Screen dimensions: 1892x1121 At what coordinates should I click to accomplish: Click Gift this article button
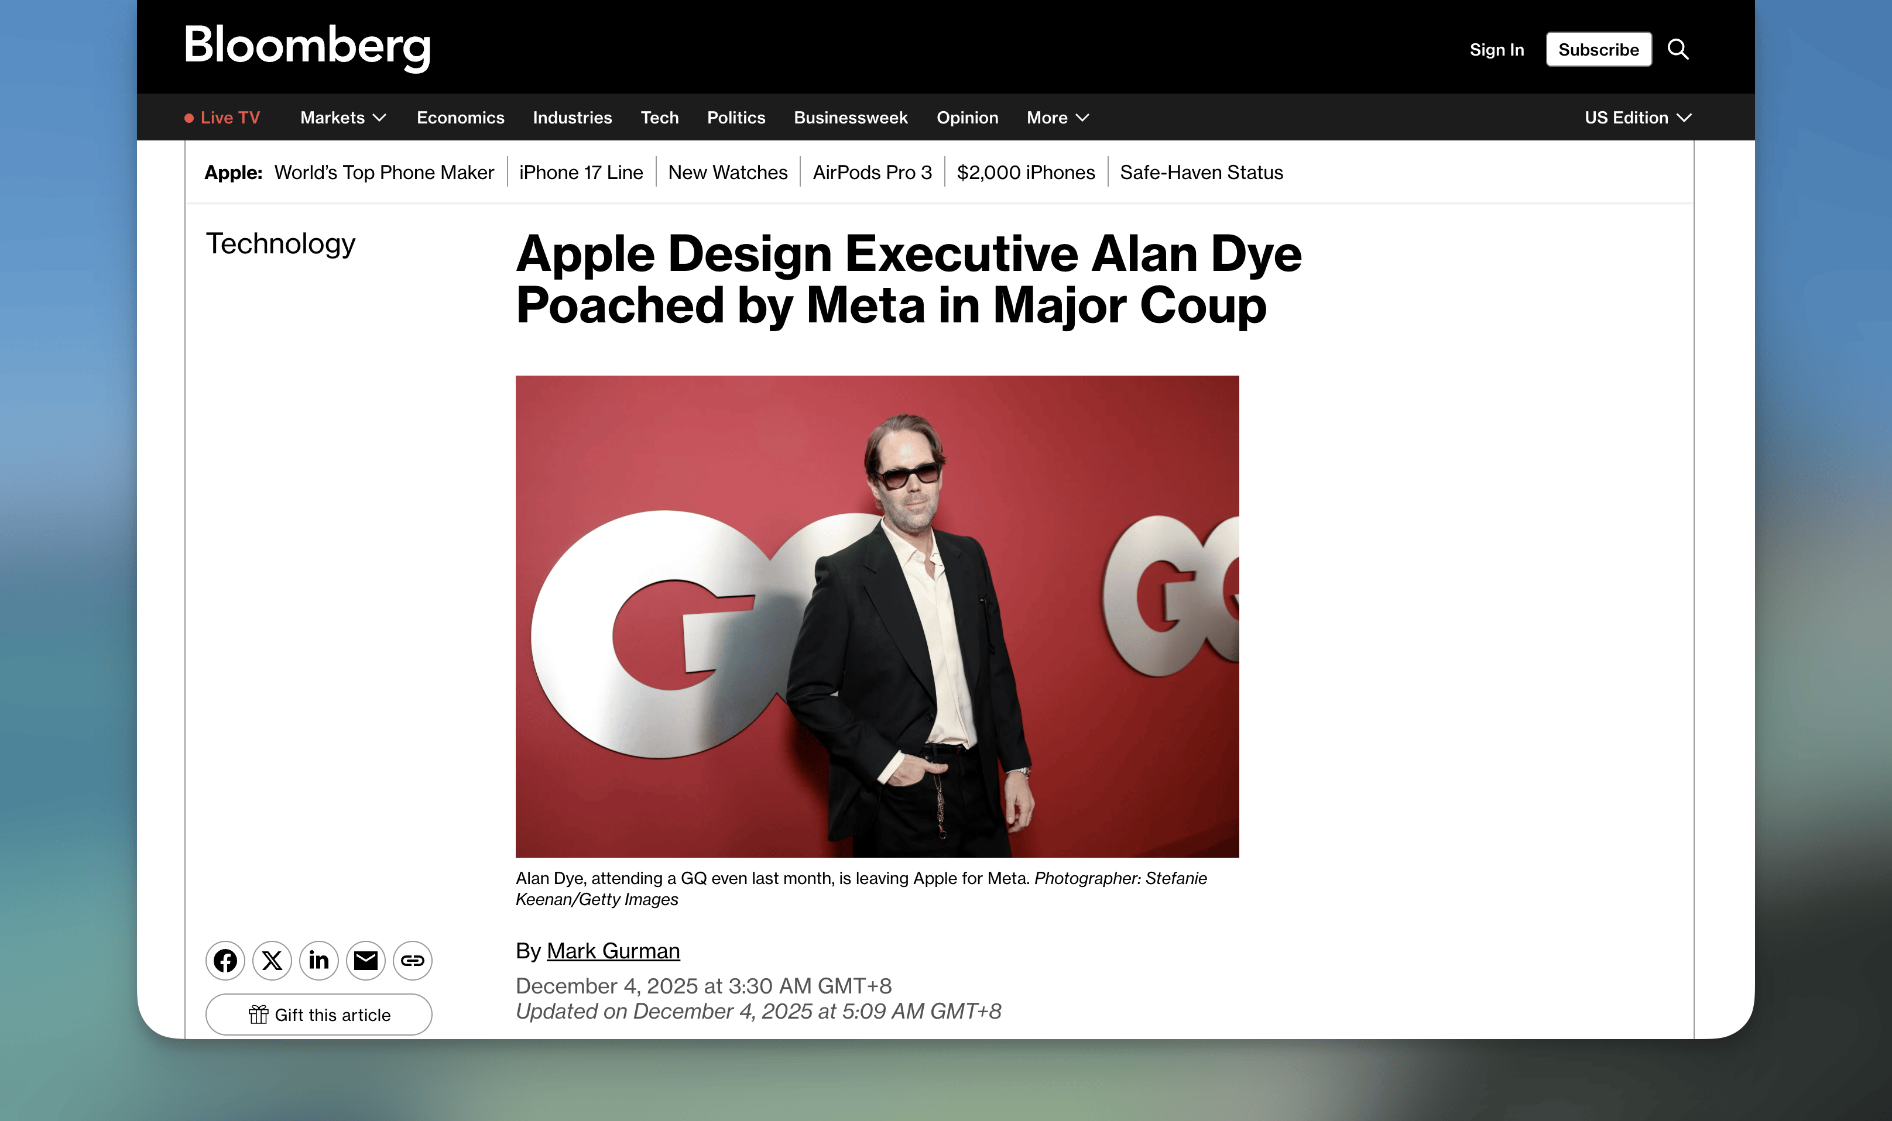coord(319,1015)
